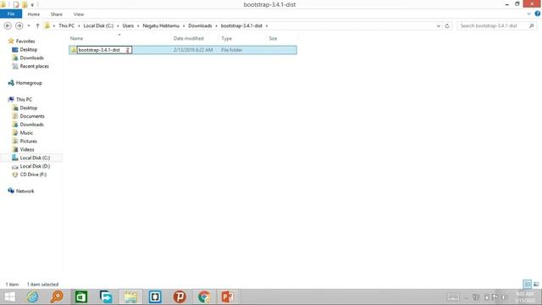Switch to the Share ribbon tab
542x305 pixels.
pos(57,14)
